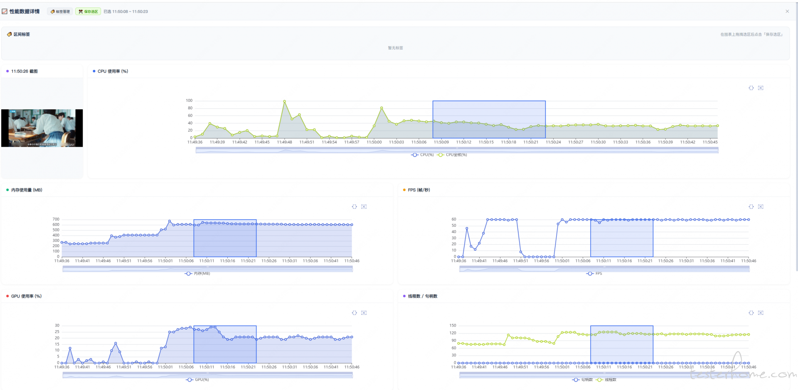
Task: Turn on brush selection for GPU chart
Action: (x=354, y=313)
